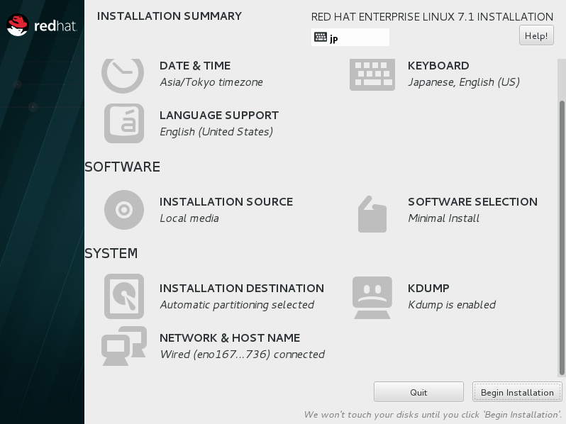Click Begin Installation button
The width and height of the screenshot is (566, 424).
(517, 392)
